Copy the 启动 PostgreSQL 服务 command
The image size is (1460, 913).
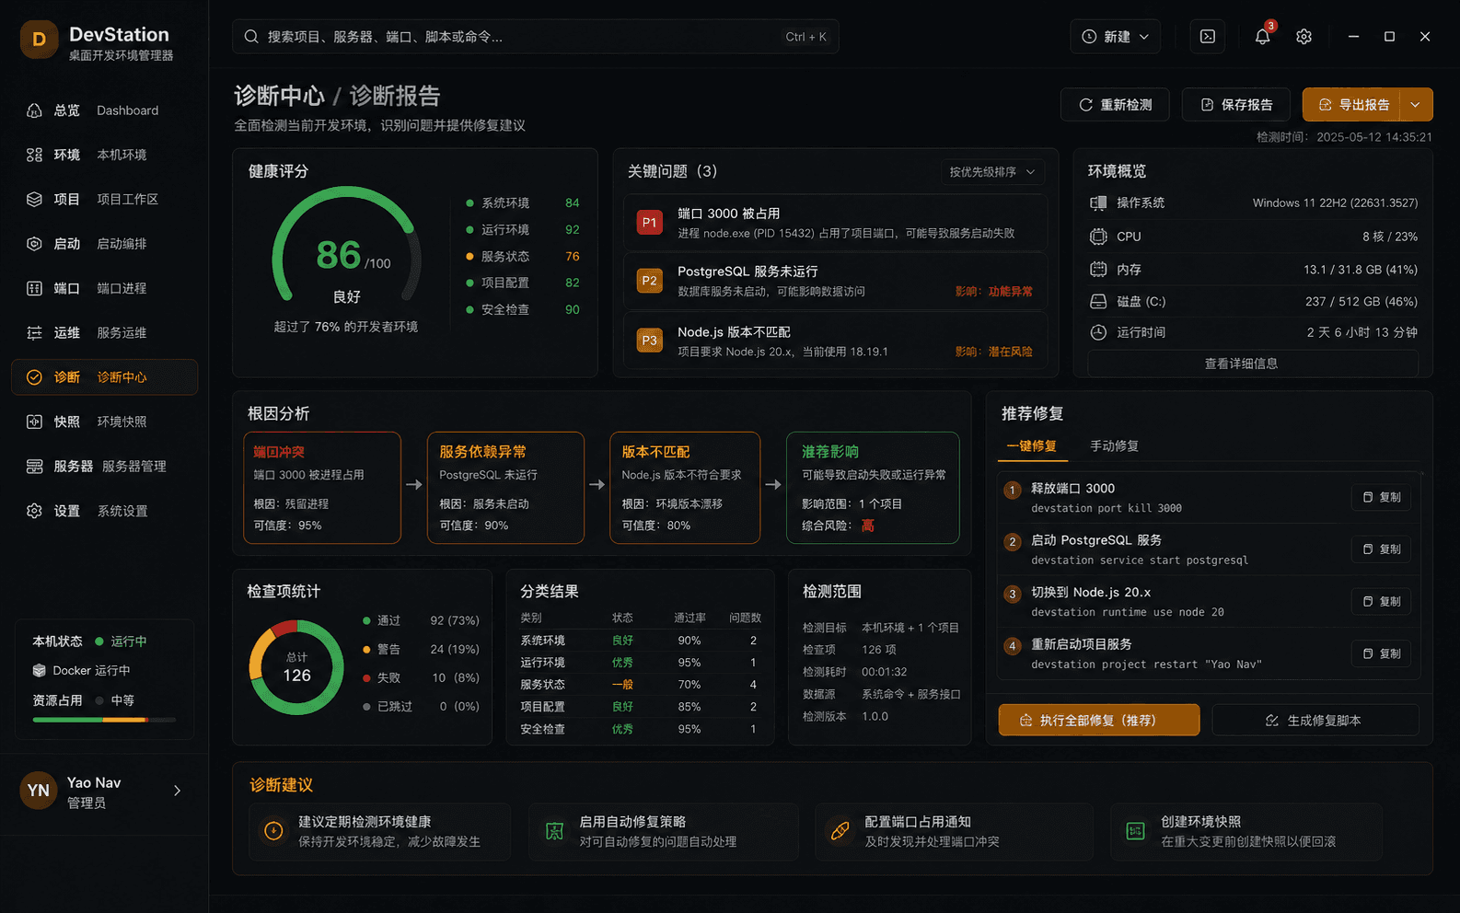pos(1382,549)
